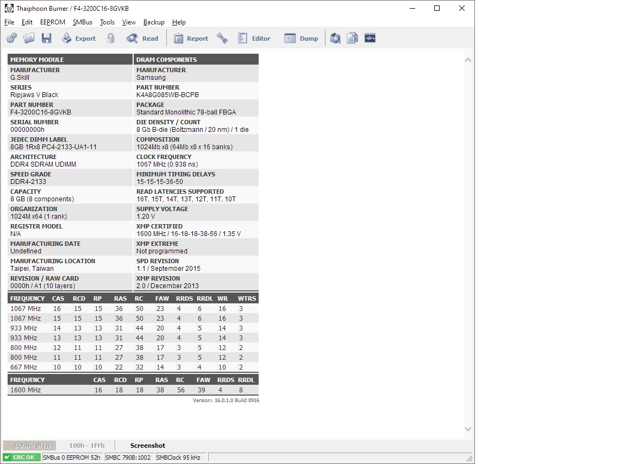Click the DDR4 SDRAM UDIMM architecture value
Viewport: 626px width, 464px height.
(x=43, y=164)
